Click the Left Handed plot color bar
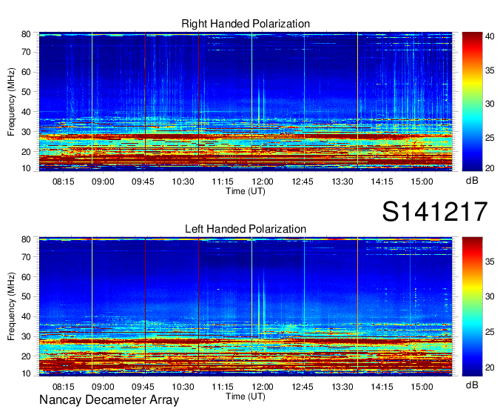Screen dimensions: 503x409 pyautogui.click(x=472, y=307)
